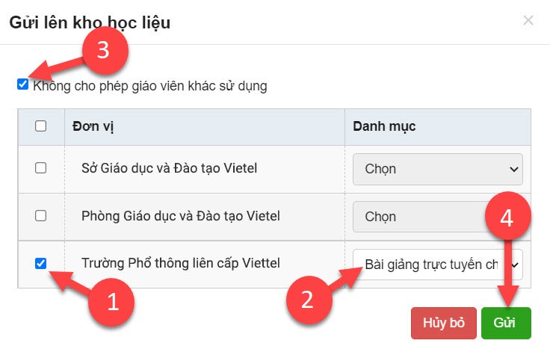Check the Sở Giáo dục và Đào tạo row checkbox
The width and height of the screenshot is (550, 358).
tap(41, 168)
